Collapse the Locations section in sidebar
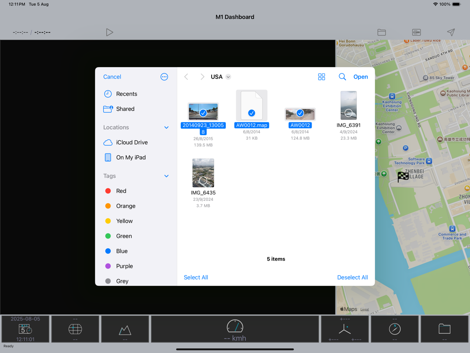 [166, 127]
